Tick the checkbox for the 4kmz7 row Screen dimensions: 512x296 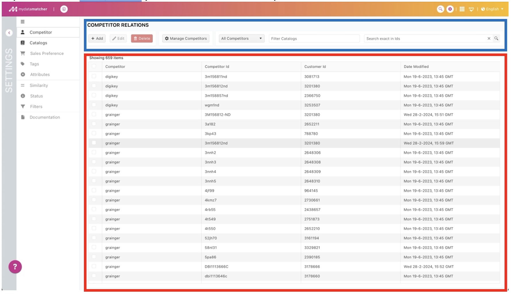click(x=94, y=200)
